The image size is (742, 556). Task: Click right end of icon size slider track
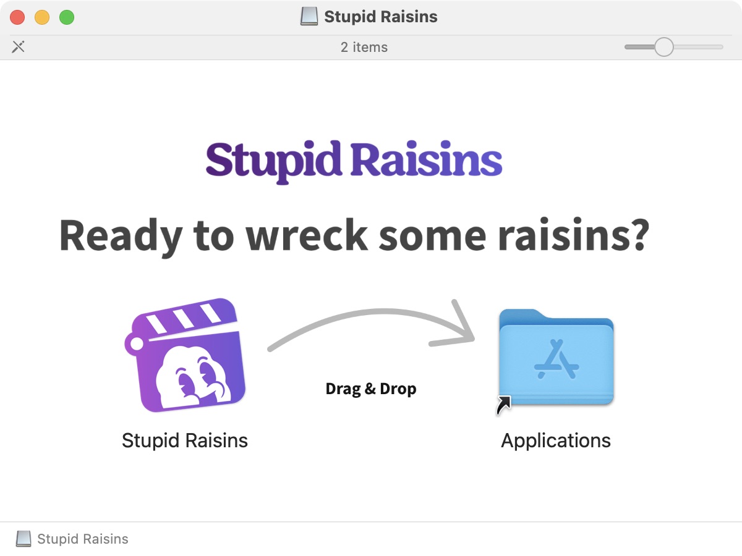coord(720,47)
